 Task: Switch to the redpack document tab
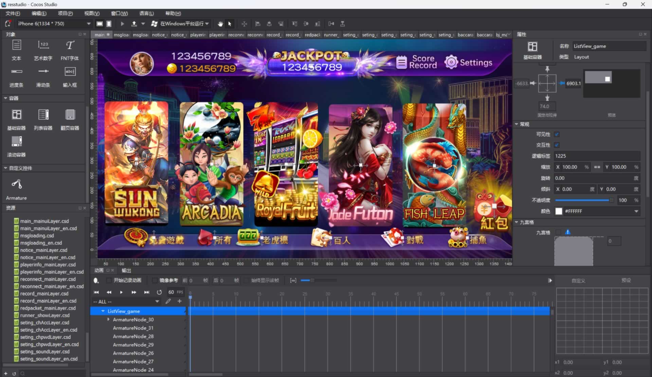[x=312, y=35]
